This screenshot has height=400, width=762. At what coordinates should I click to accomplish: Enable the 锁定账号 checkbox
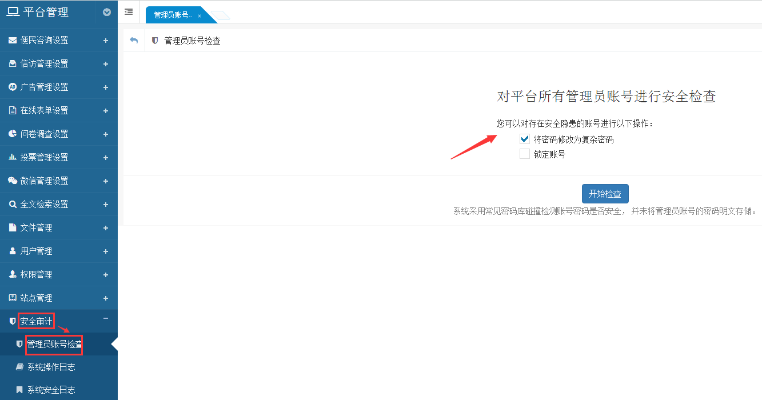(x=525, y=154)
